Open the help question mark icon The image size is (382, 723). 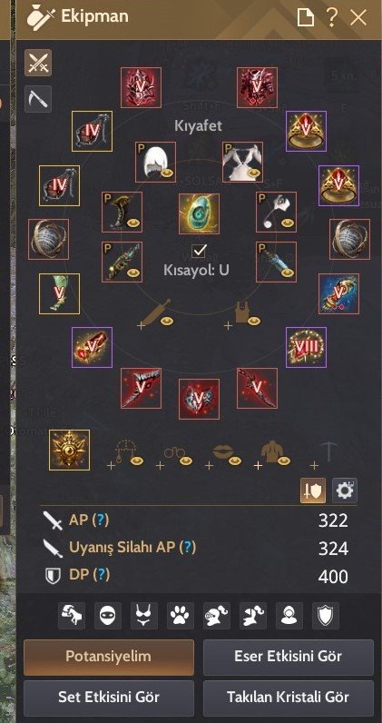click(x=332, y=18)
